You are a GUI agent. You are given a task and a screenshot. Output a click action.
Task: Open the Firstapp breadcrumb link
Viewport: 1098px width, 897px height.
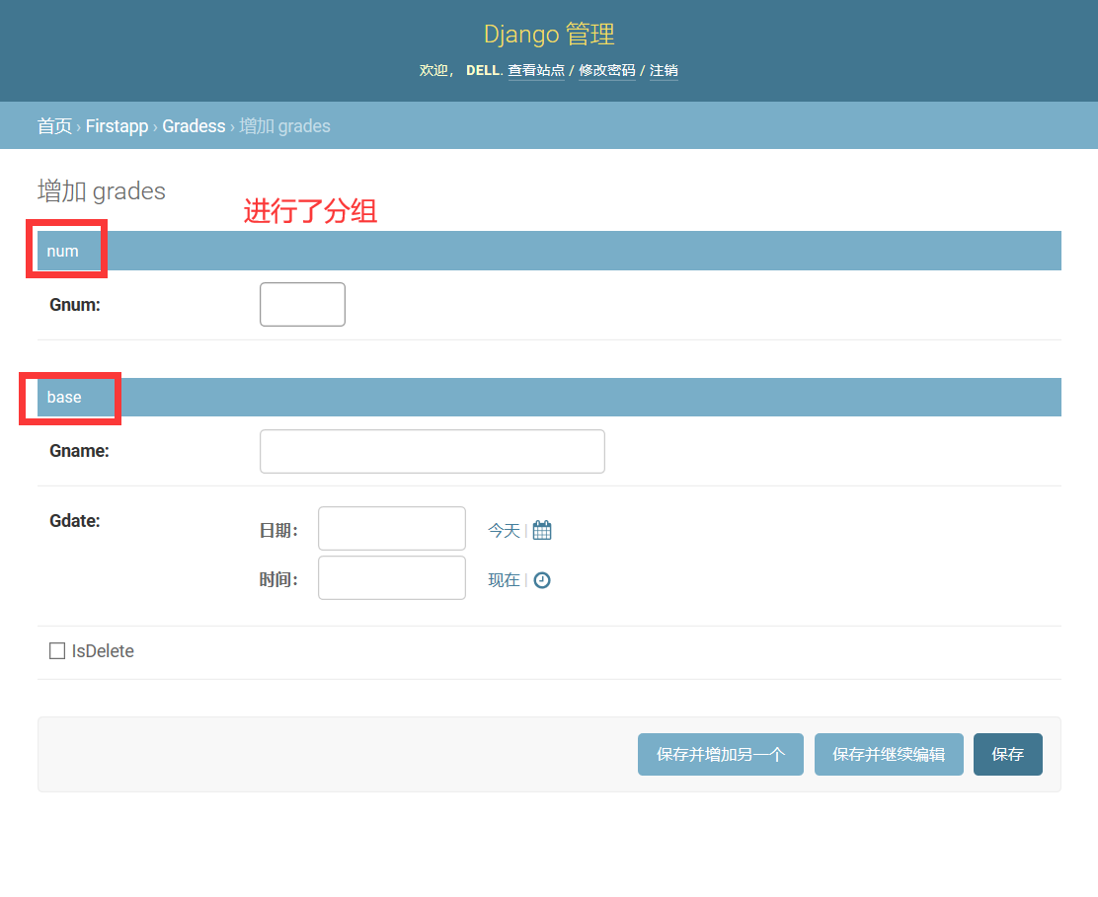(x=117, y=126)
